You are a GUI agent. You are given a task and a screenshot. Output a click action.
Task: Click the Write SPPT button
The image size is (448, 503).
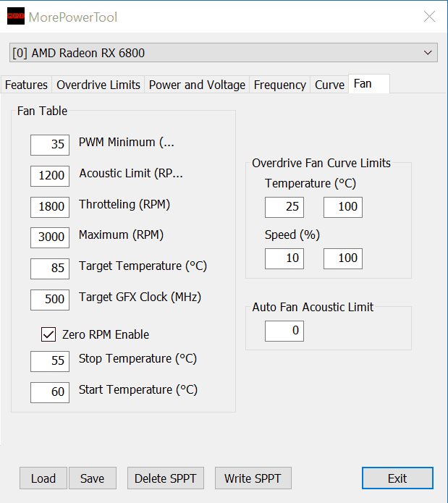click(253, 478)
